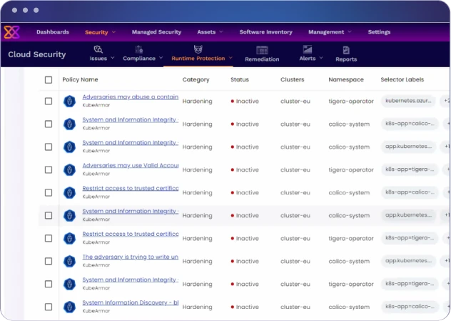Open the Managed Security menu item
The image size is (451, 321).
(156, 32)
